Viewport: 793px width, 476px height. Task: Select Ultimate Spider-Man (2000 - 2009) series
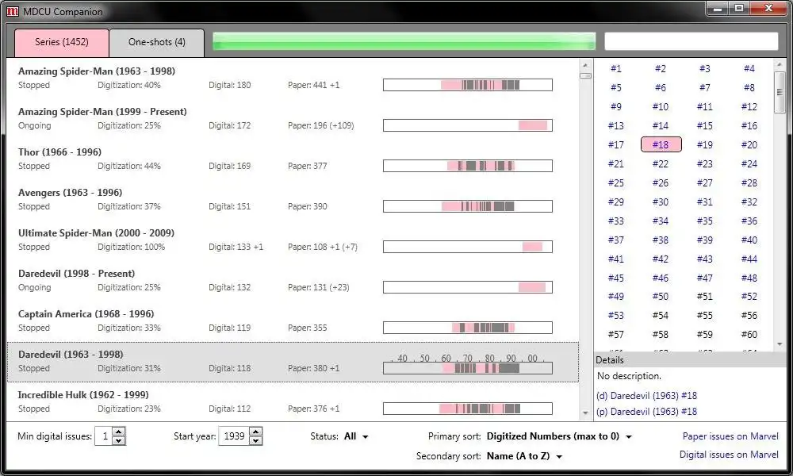[x=293, y=240]
